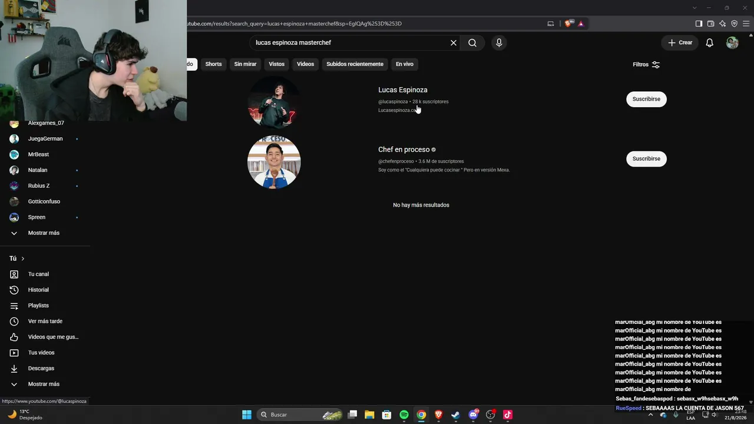This screenshot has width=754, height=424.
Task: Open the taskbar weather widget
Action: [25, 415]
